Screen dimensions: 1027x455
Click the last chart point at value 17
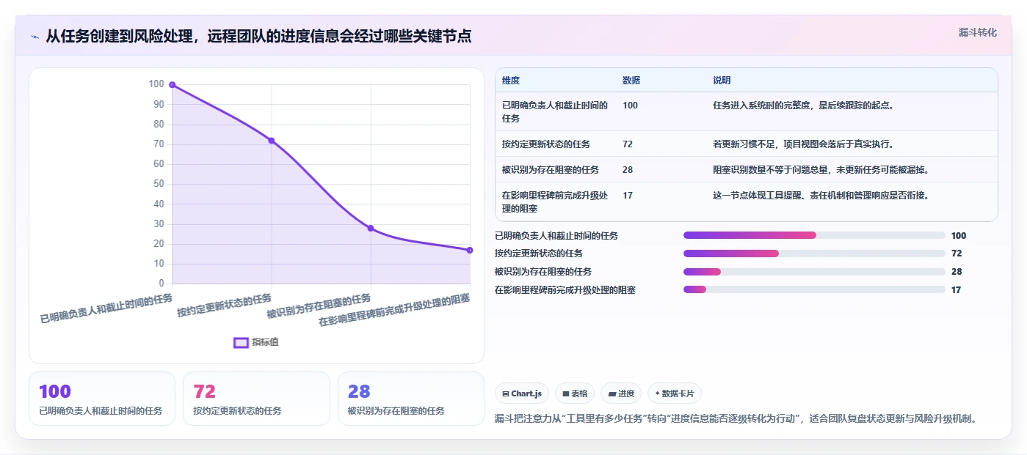tap(470, 250)
